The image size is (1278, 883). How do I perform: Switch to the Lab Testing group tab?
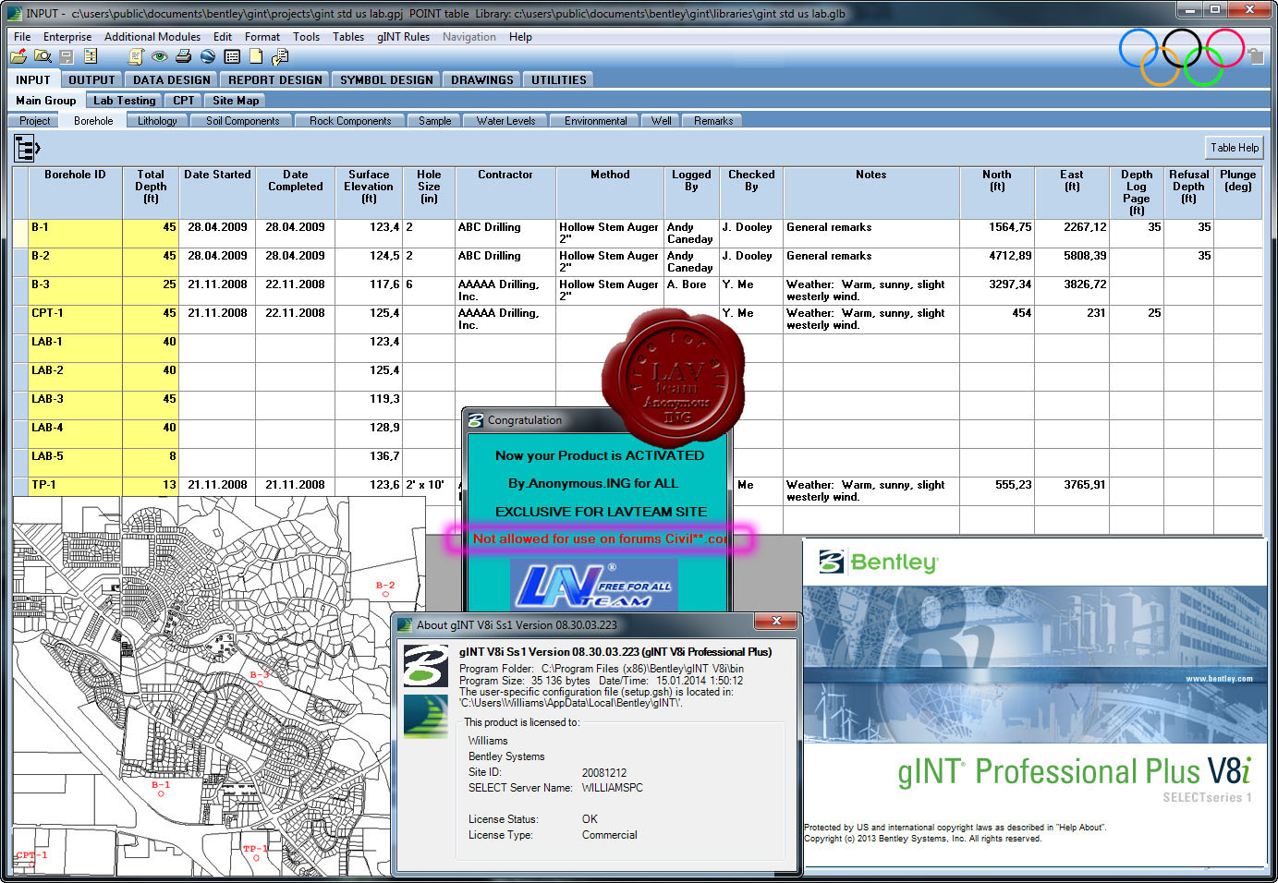pos(125,101)
